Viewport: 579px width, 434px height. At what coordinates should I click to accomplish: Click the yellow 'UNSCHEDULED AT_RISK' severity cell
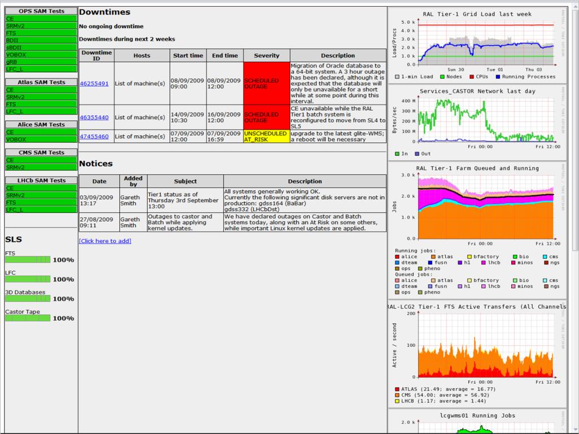tap(267, 136)
